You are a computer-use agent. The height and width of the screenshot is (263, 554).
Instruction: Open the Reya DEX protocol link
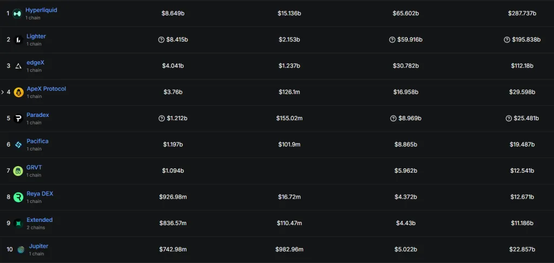[40, 194]
